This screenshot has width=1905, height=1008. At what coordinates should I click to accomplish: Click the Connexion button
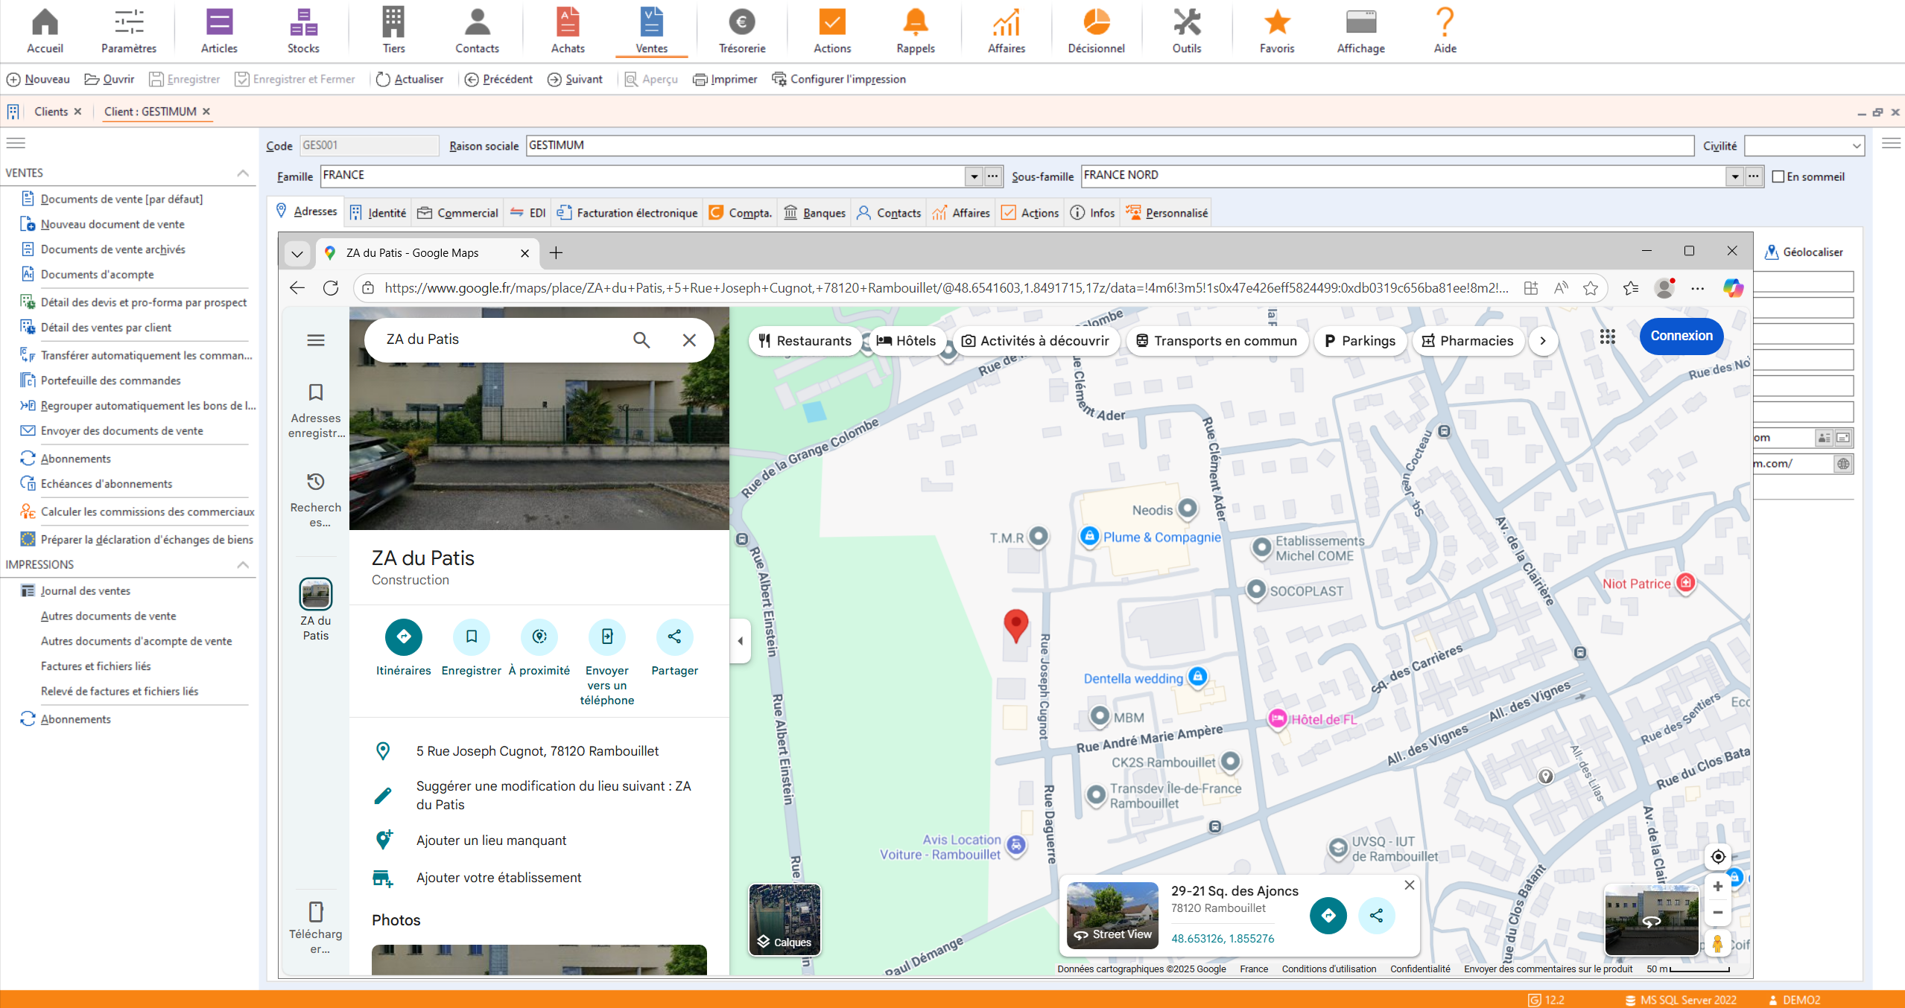(x=1681, y=336)
